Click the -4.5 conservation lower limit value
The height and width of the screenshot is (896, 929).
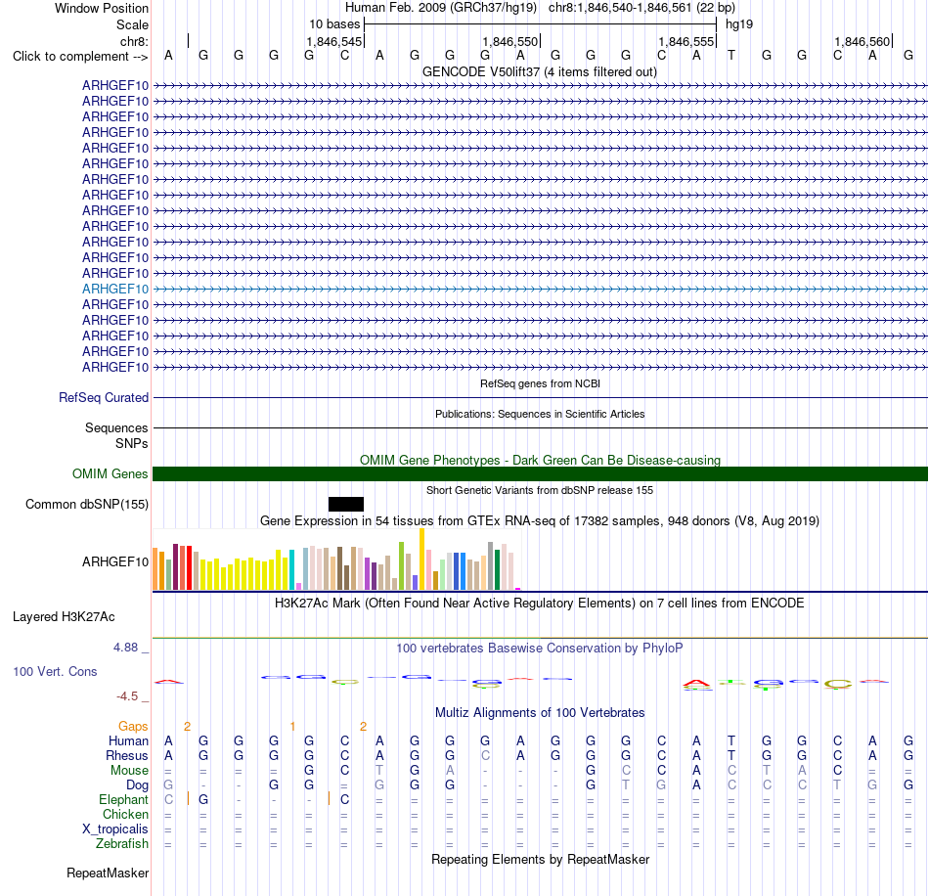click(127, 696)
